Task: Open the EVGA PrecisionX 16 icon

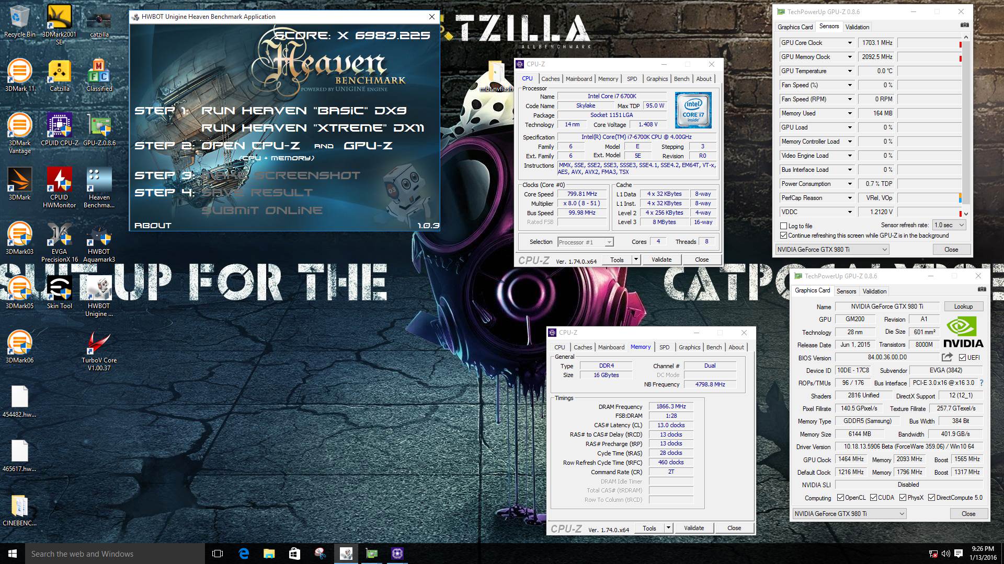Action: coord(59,242)
